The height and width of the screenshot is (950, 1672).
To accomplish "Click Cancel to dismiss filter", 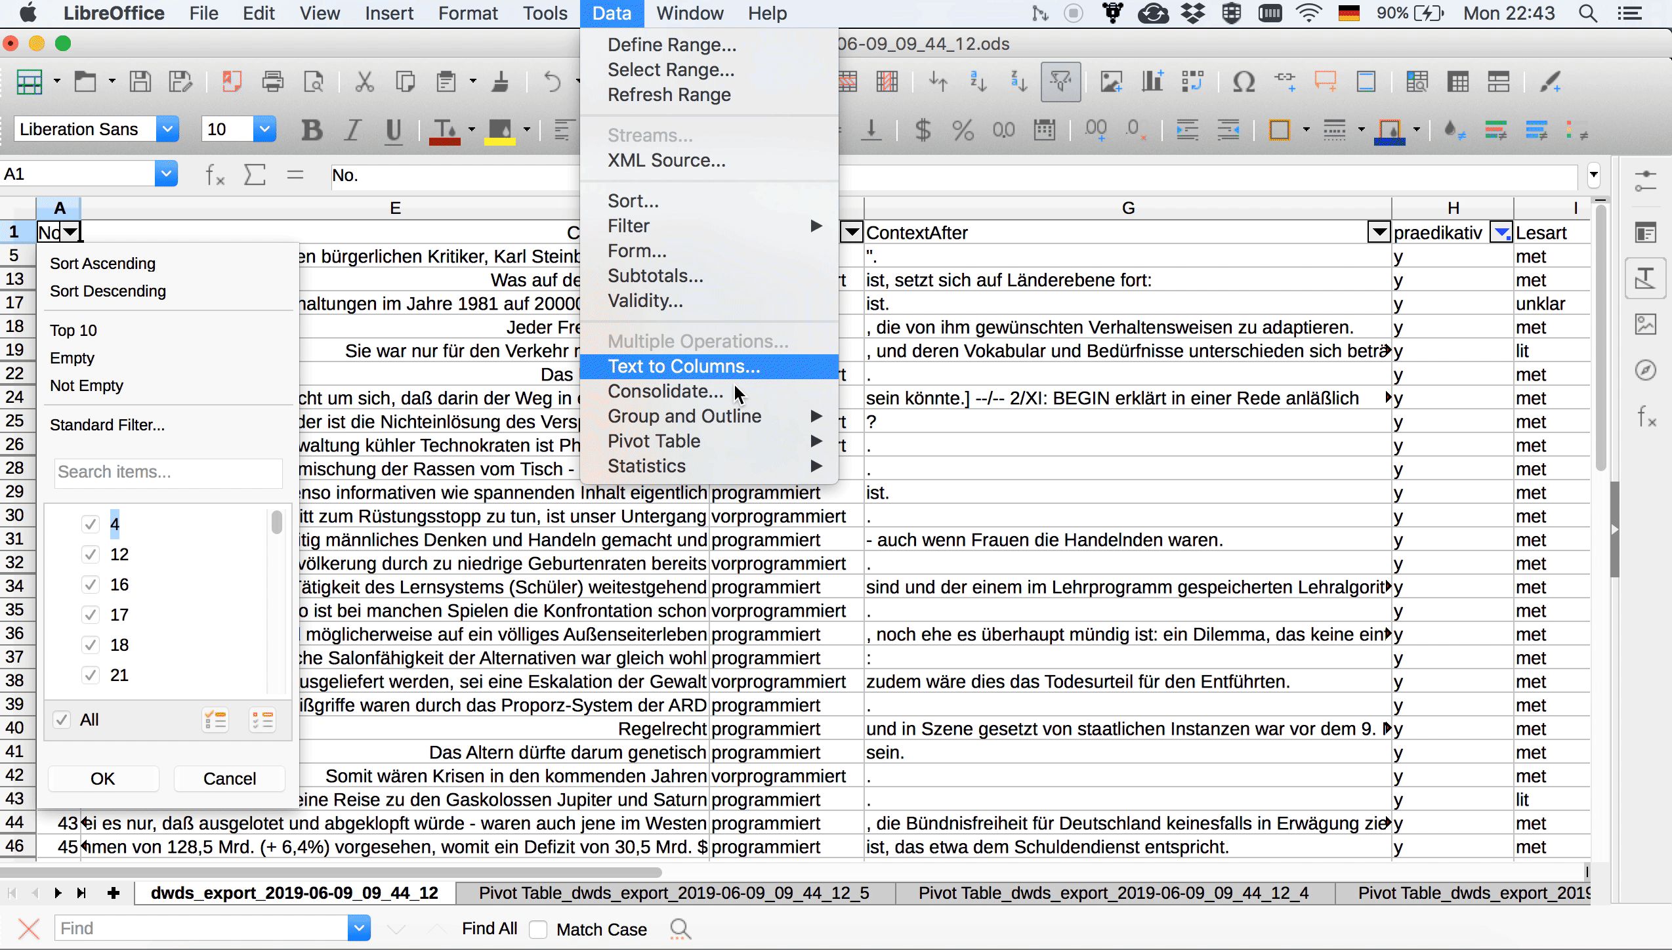I will pyautogui.click(x=228, y=779).
